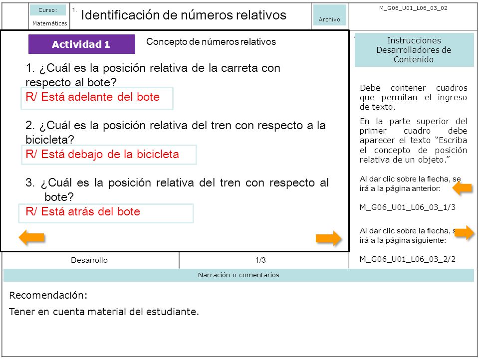The image size is (479, 359).
Task: Click the 'Narración o comentarios' header bar
Action: 239,275
